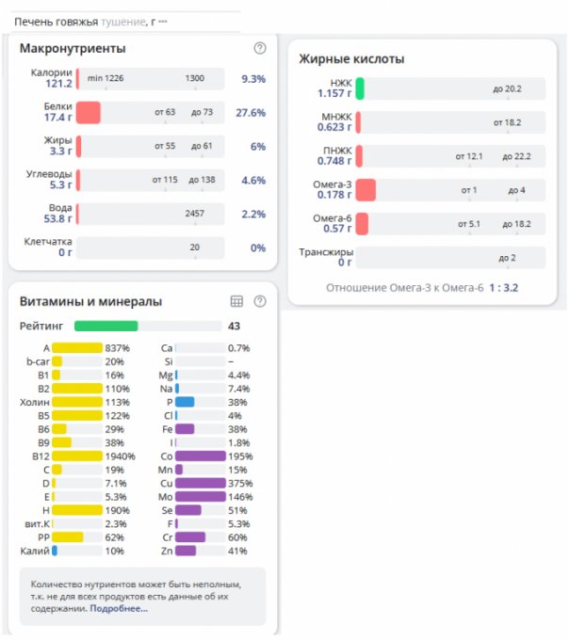Click the B12 vitamin yellow bar
569x640 pixels.
click(x=77, y=456)
